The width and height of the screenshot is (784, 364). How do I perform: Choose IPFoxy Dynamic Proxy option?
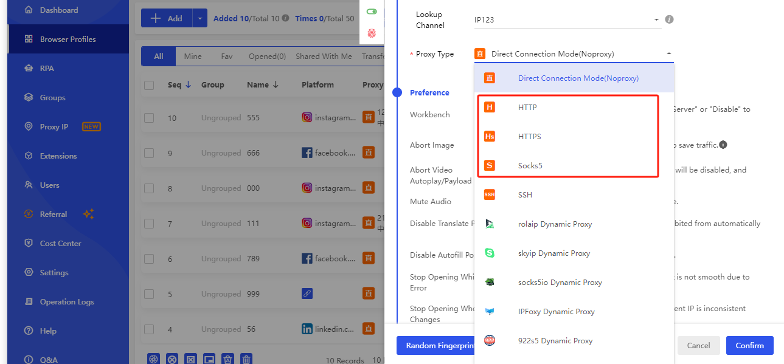(x=575, y=312)
